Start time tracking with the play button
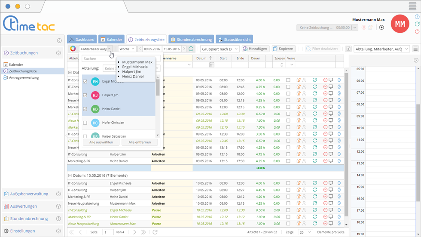This screenshot has height=237, width=421. point(381,28)
